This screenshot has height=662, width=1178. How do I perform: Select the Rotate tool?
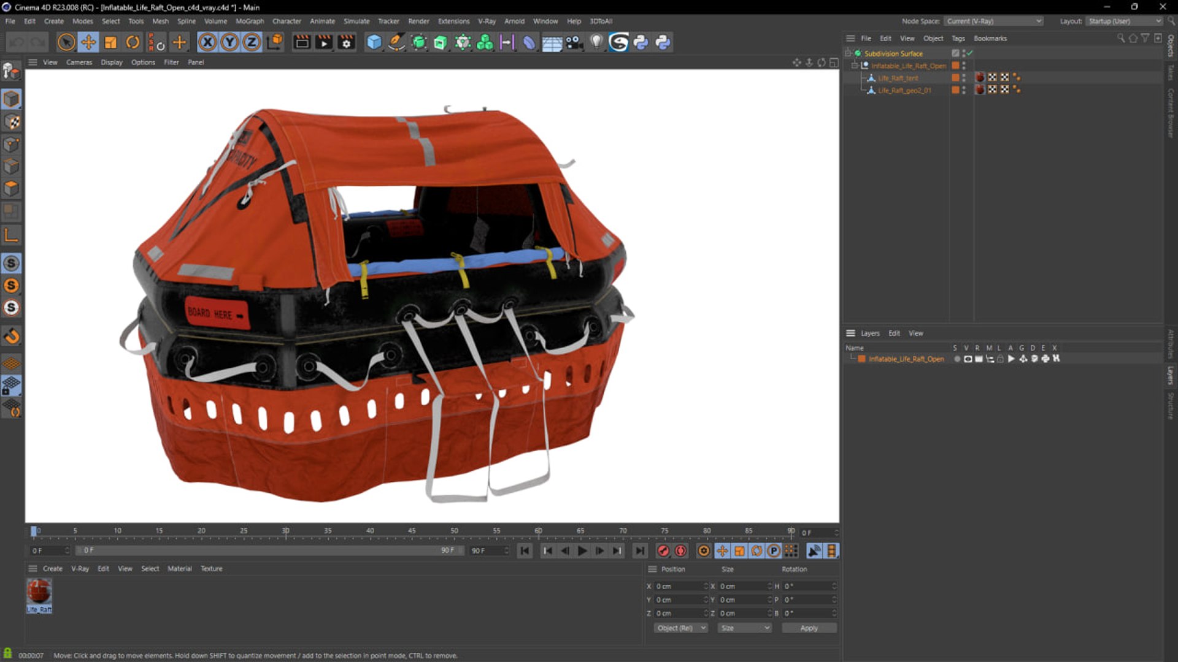coord(133,42)
